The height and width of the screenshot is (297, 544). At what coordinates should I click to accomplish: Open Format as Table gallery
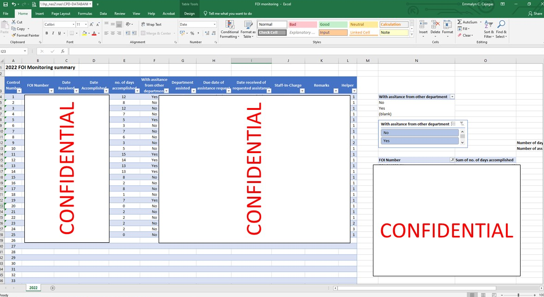[248, 29]
